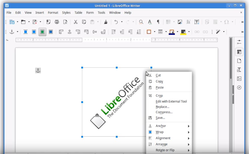Screen dimensions: 249x154
Task: Choose Crop from the context menu
Action: point(169,95)
